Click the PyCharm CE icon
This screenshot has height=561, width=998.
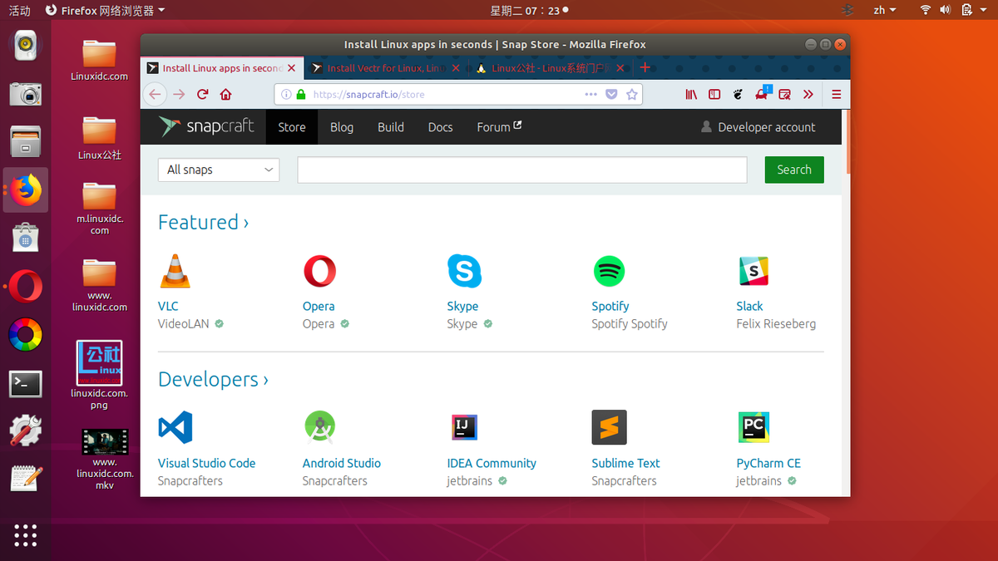pos(753,428)
